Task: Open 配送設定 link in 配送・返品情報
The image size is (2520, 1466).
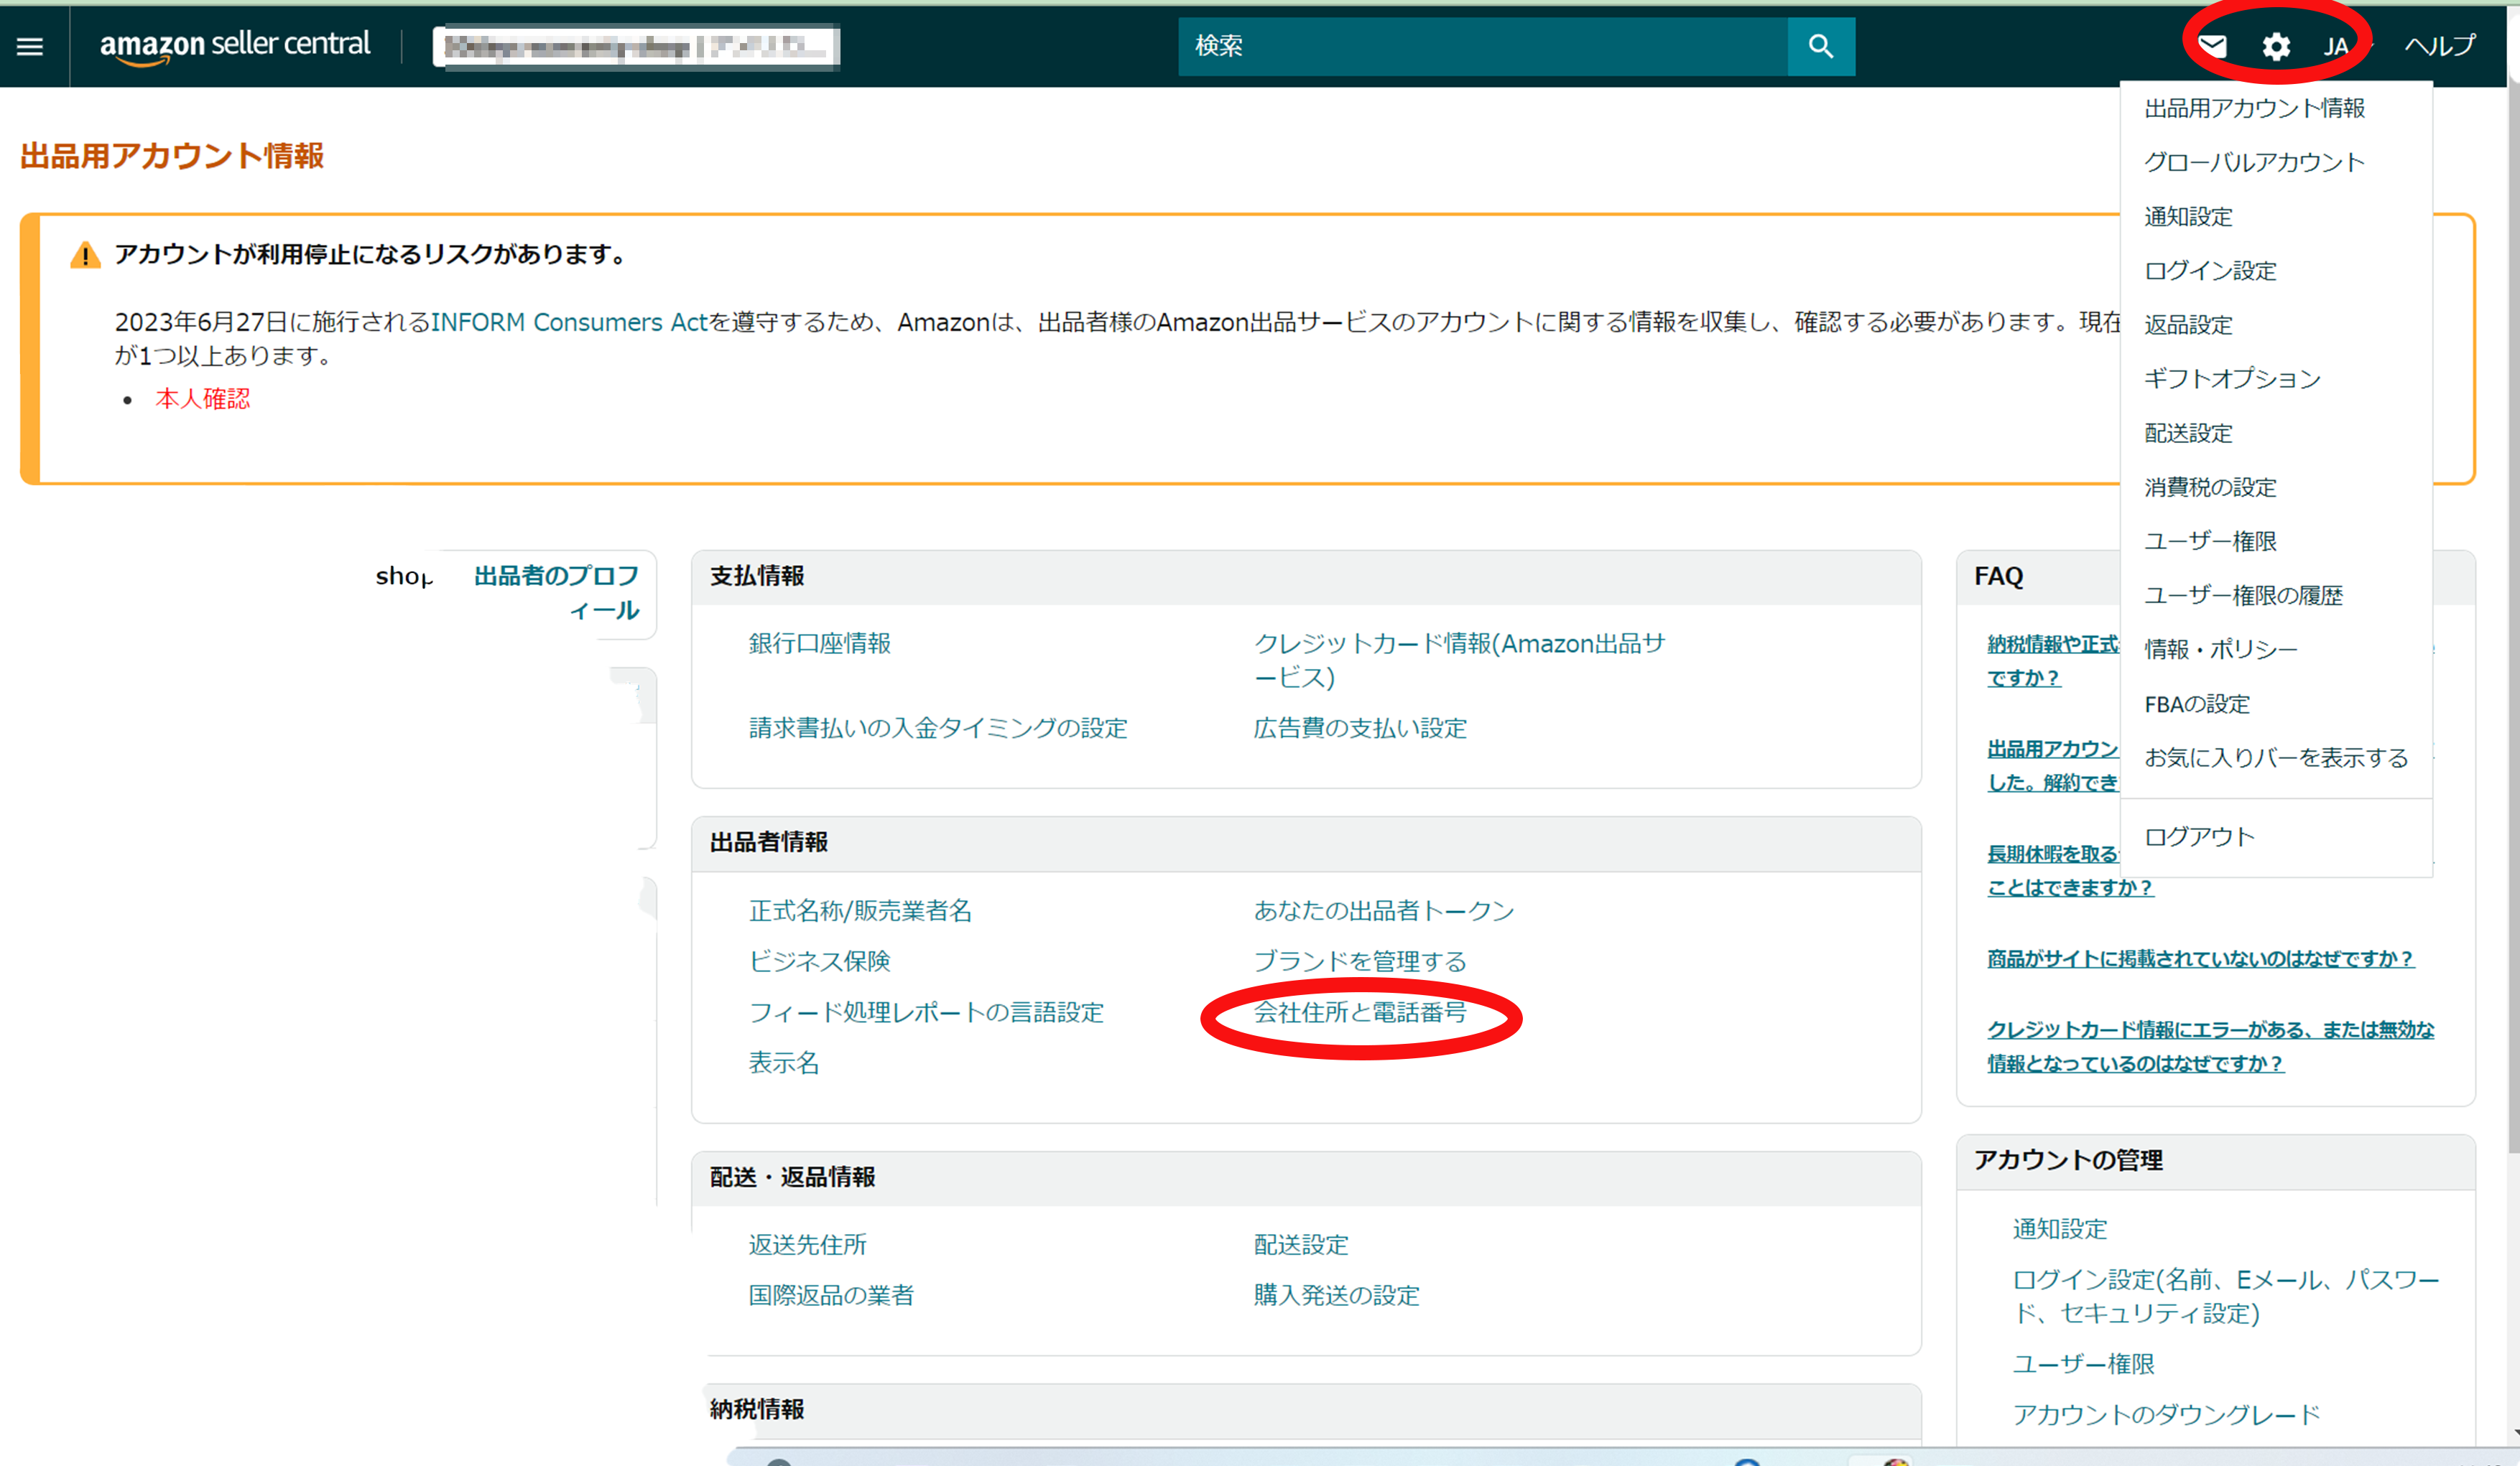Action: (1301, 1245)
